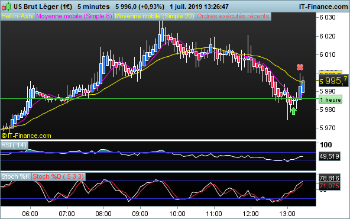350x219 pixels.
Task: Click the 5 970 price axis label
Action: [x=328, y=128]
